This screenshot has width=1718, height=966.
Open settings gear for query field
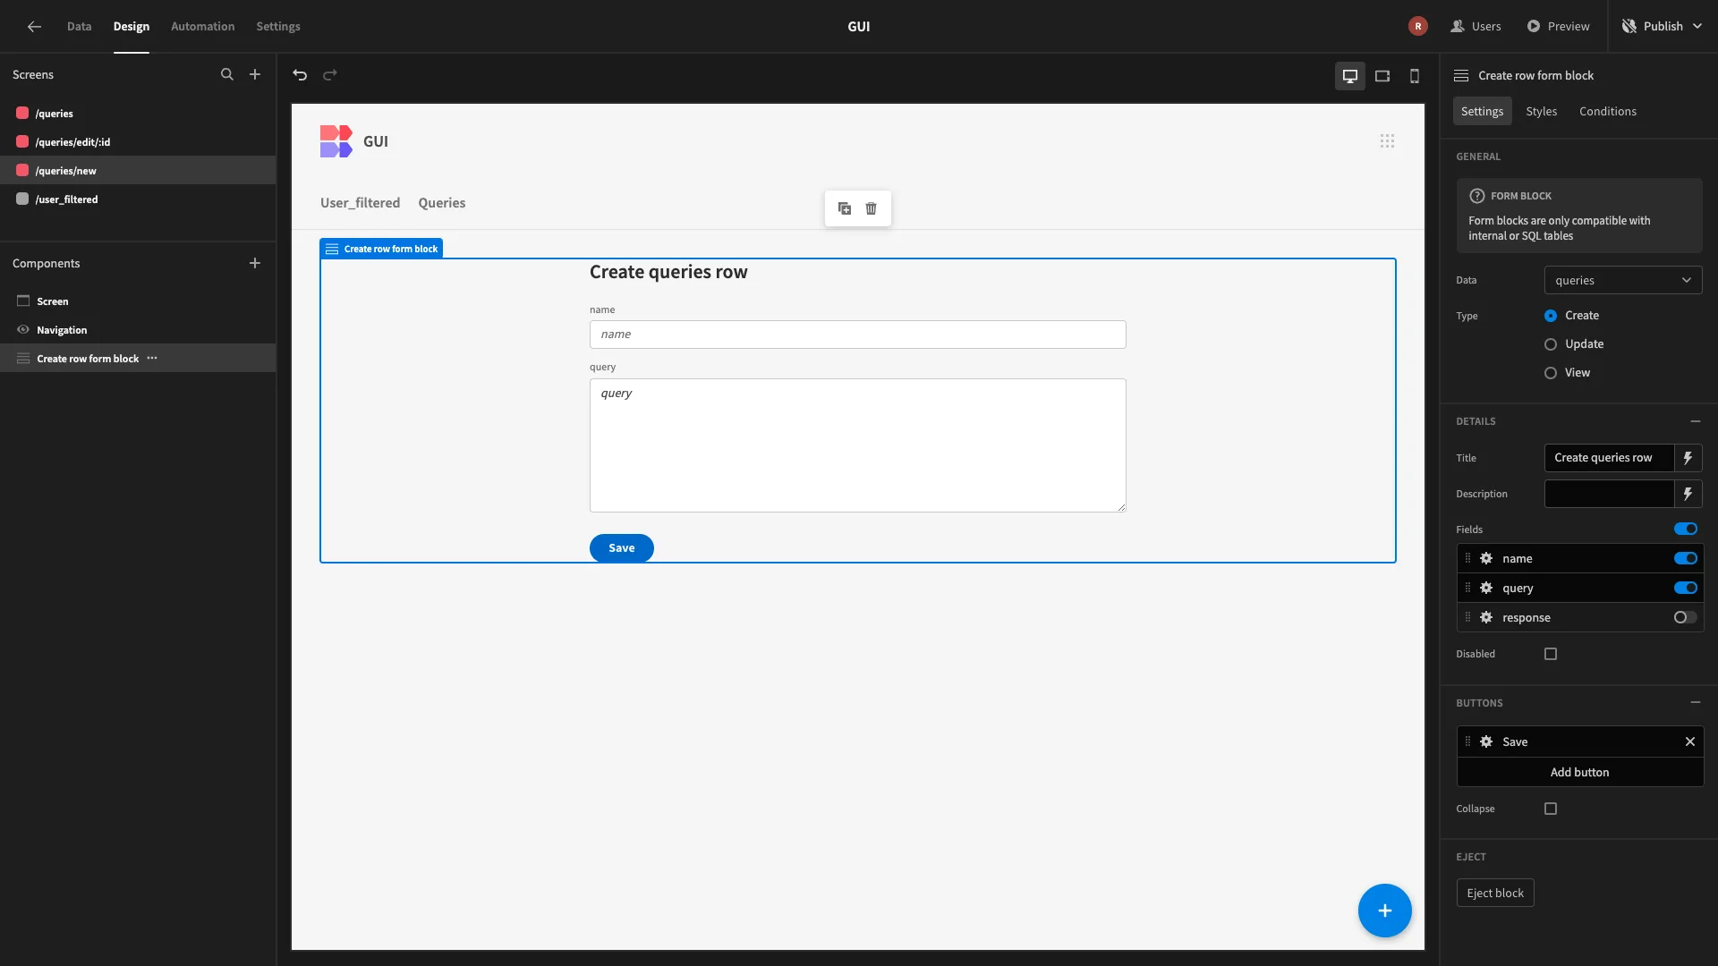click(1486, 588)
